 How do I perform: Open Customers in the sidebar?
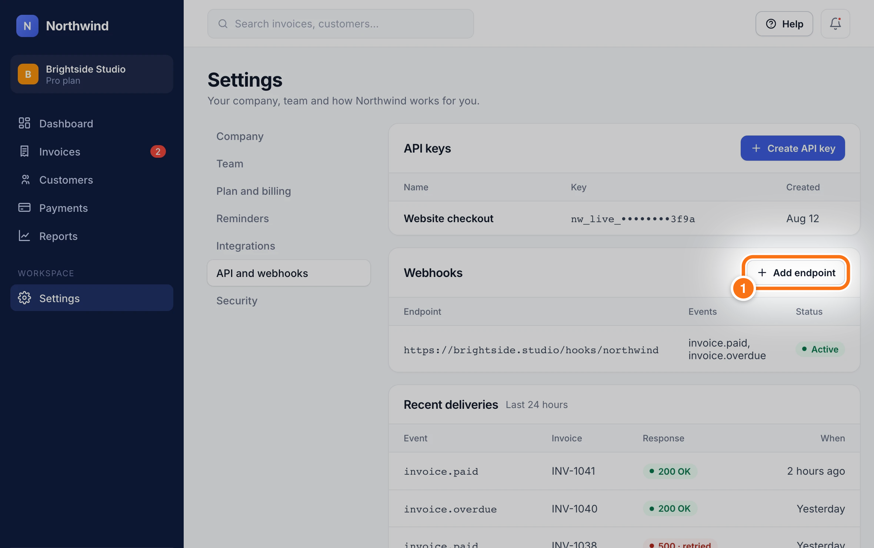[x=92, y=180]
